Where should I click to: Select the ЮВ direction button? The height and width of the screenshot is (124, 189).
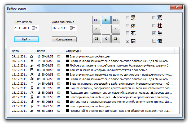tap(96, 20)
